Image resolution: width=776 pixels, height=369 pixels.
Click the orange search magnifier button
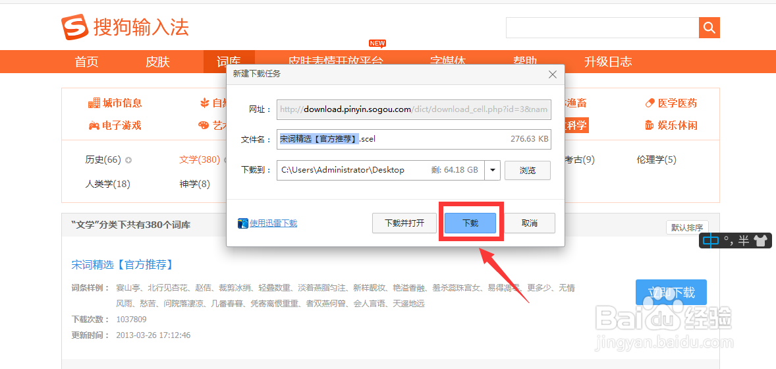pos(709,27)
